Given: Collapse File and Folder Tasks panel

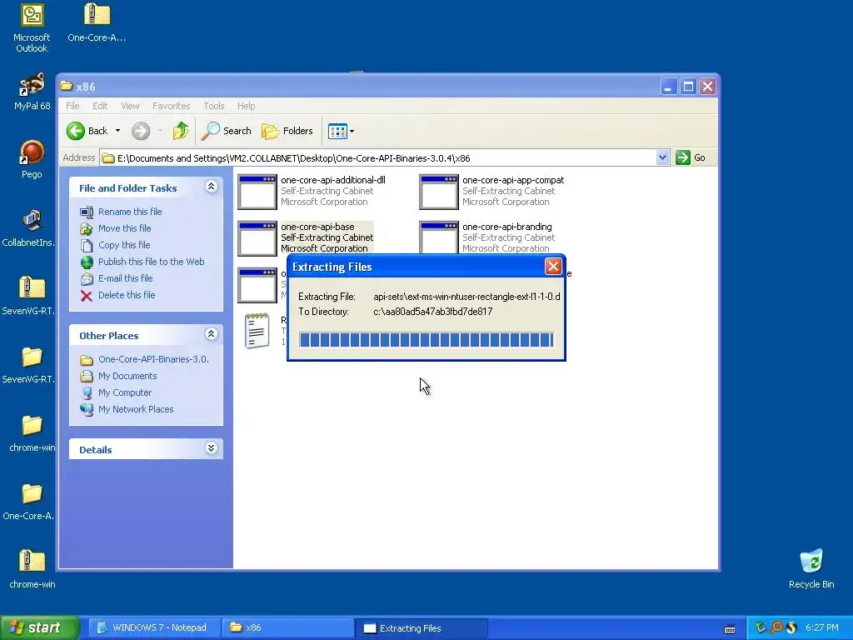Looking at the screenshot, I should [212, 187].
